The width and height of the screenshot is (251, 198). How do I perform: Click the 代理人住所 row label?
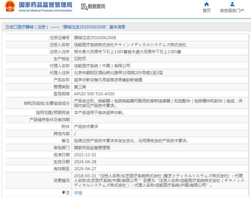pos(59,73)
